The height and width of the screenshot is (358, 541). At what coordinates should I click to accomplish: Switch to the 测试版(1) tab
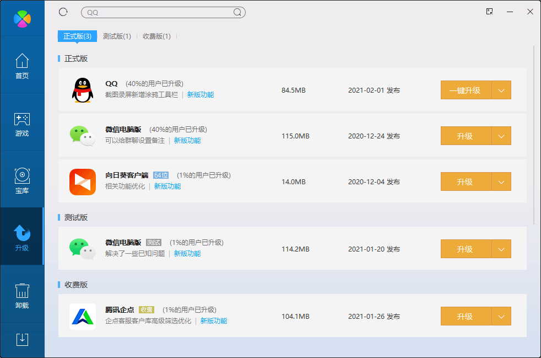(x=117, y=36)
